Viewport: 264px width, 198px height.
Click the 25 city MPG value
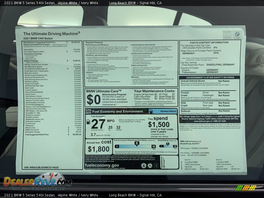[x=111, y=127]
